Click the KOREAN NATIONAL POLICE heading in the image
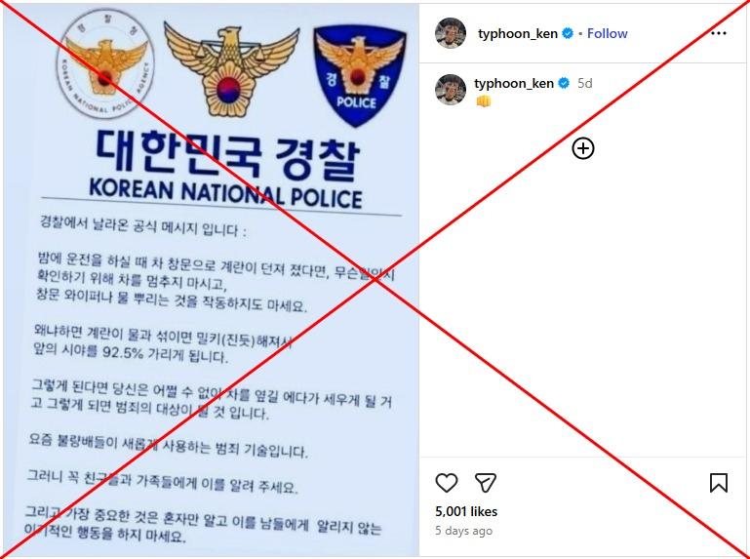Viewport: 750px width, 559px height. (x=225, y=195)
